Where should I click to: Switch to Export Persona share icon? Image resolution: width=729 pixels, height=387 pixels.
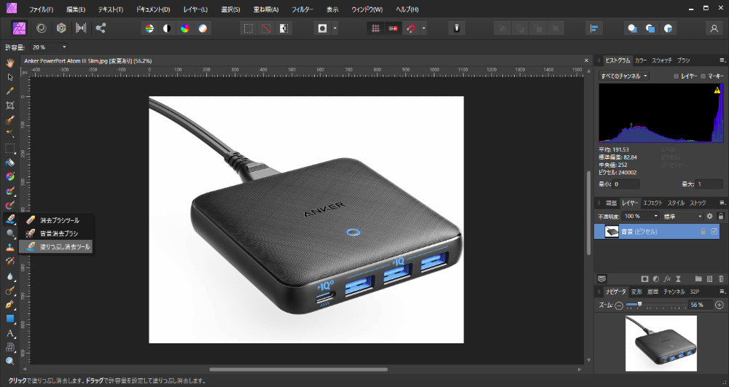101,28
